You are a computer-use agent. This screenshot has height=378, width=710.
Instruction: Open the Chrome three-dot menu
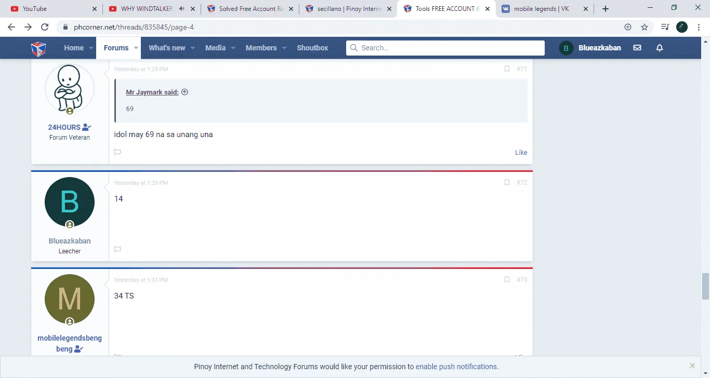tap(699, 27)
